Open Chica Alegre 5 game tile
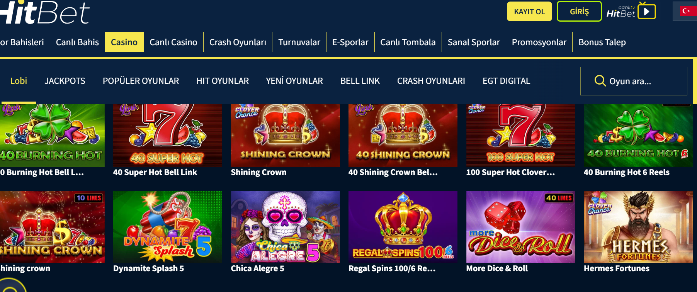Viewport: 697px width, 292px height. pos(285,227)
